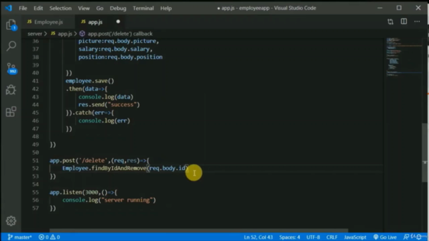Change indentation via Spaces: 4
Screen dimensions: 429x241
pyautogui.click(x=290, y=237)
